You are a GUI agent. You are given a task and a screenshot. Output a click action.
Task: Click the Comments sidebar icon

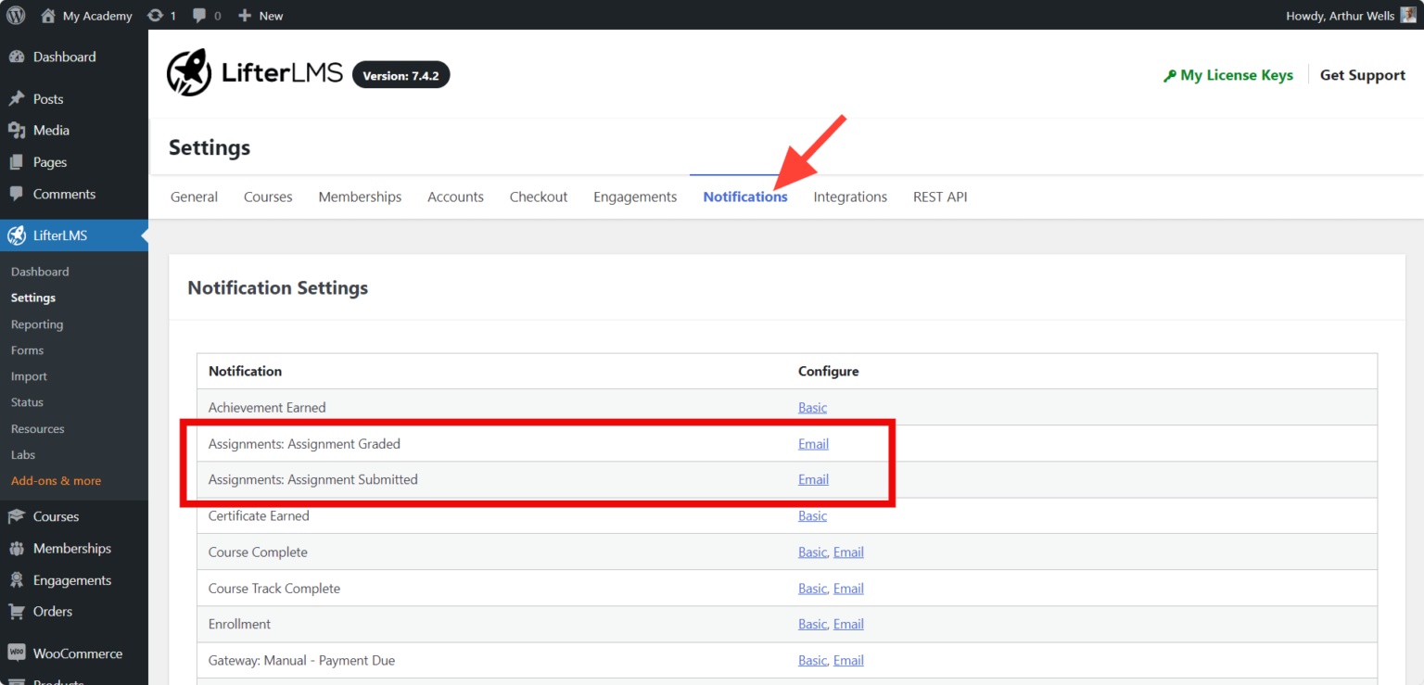coord(17,194)
